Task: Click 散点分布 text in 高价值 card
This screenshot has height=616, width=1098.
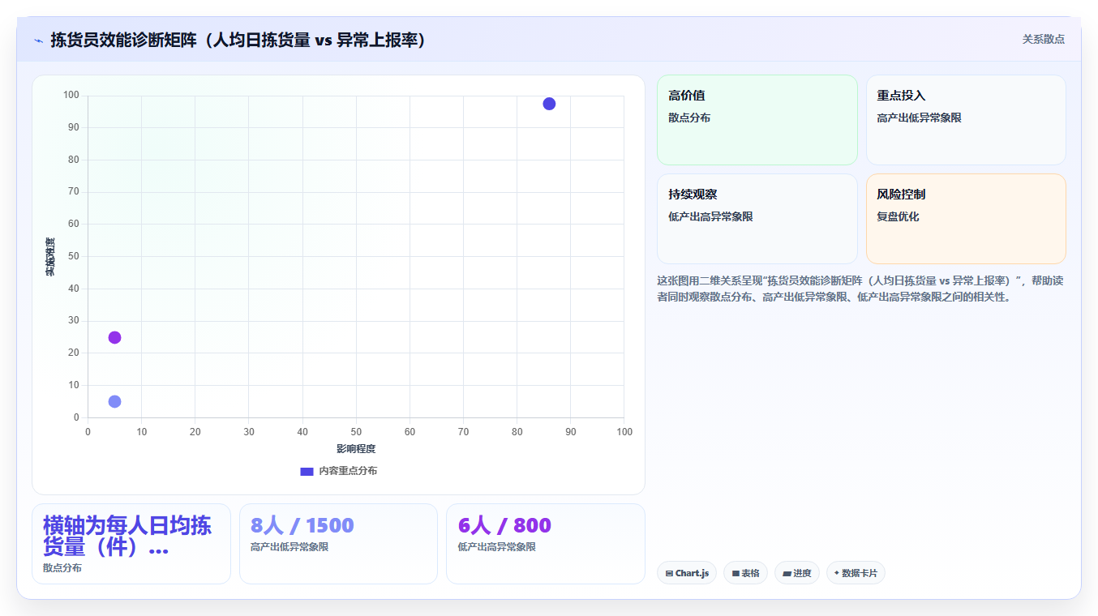Action: (689, 118)
